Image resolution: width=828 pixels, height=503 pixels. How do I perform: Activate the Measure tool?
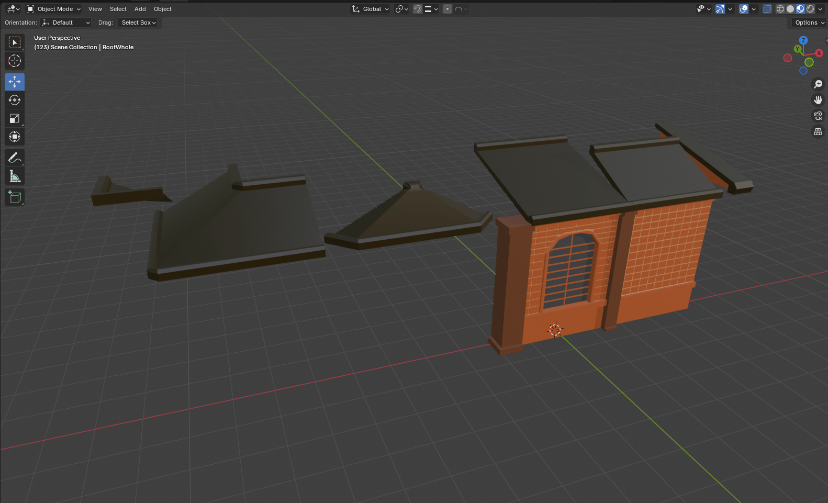15,177
